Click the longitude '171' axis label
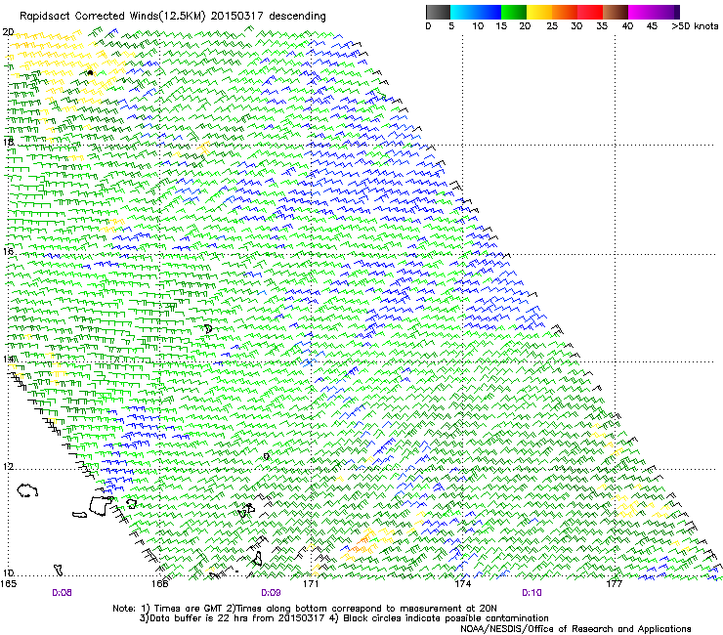The width and height of the screenshot is (723, 635). tap(311, 584)
